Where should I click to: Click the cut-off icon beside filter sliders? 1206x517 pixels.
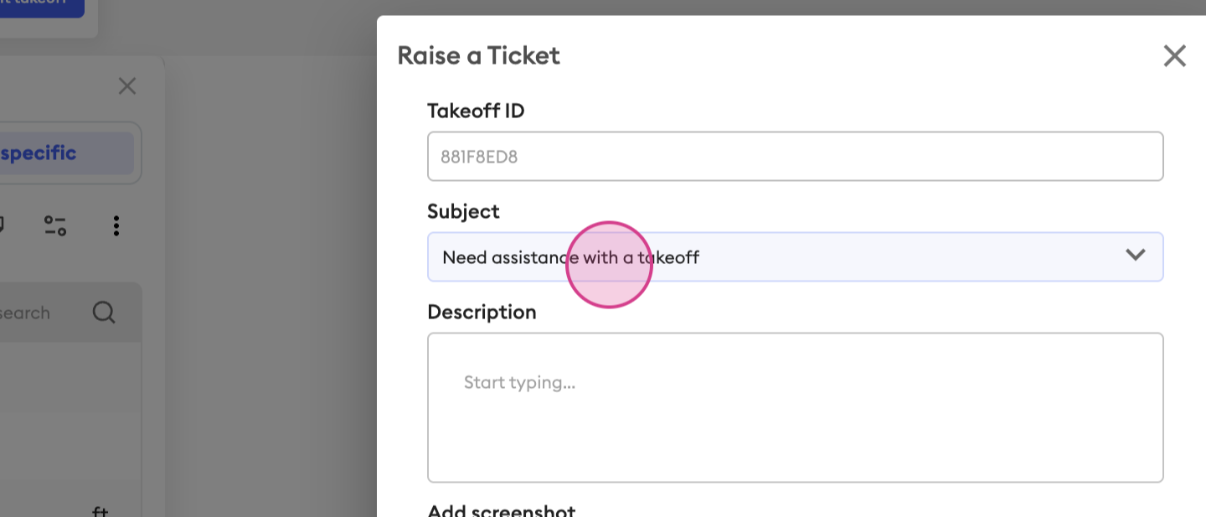pos(3,225)
